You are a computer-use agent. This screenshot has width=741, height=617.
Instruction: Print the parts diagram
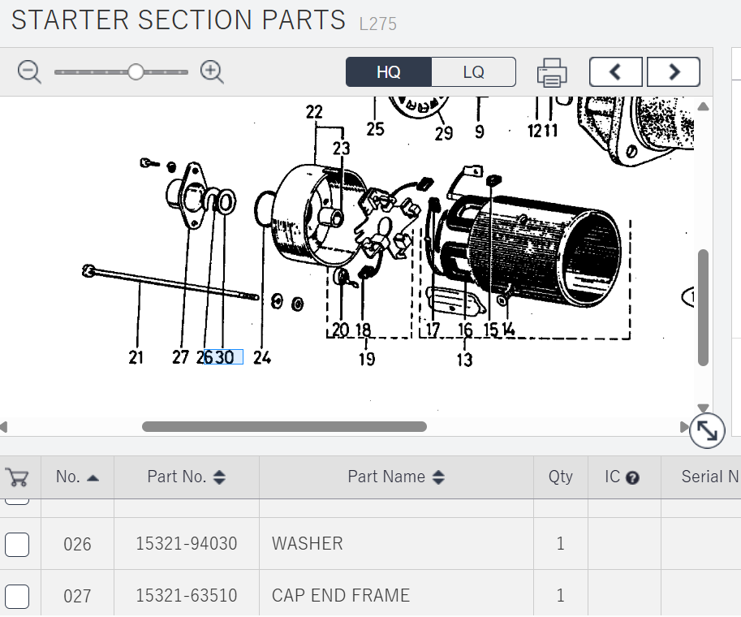tap(552, 73)
